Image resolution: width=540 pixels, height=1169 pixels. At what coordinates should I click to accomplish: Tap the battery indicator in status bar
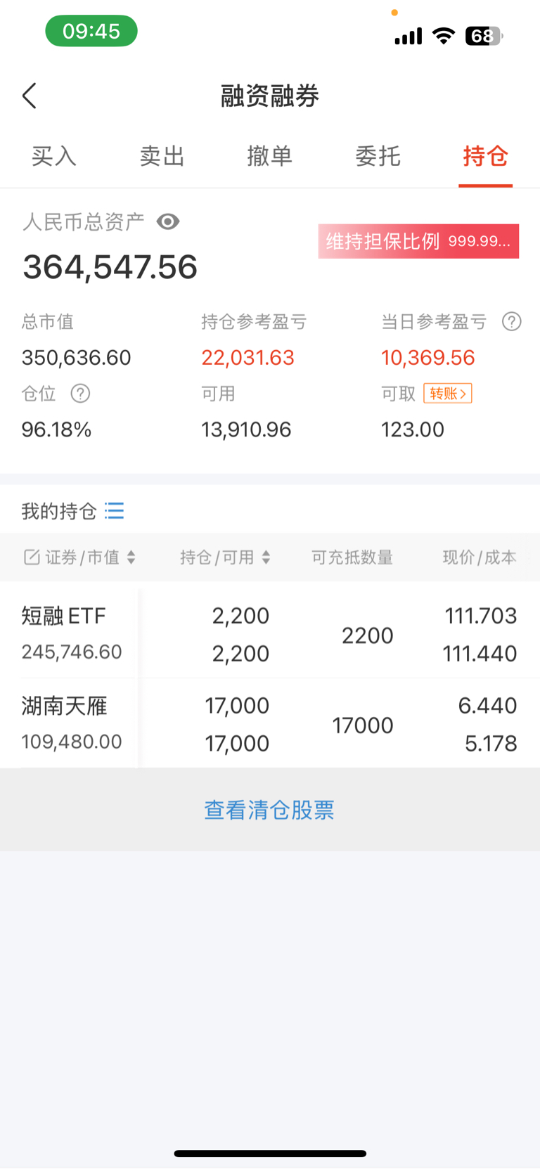tap(484, 36)
